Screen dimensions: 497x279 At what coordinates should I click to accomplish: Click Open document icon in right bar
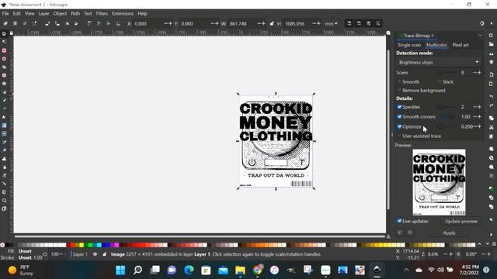pos(491,44)
